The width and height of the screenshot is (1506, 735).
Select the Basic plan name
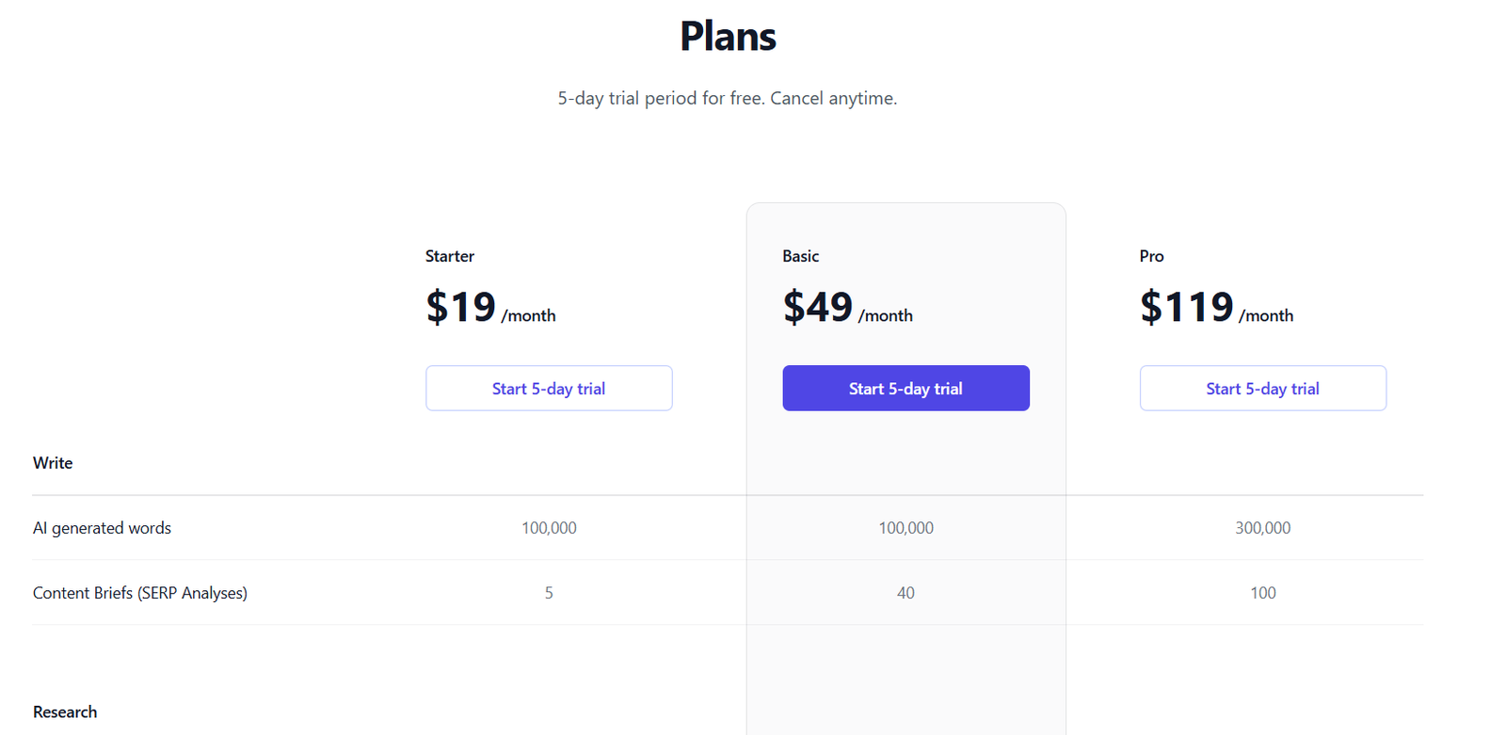pyautogui.click(x=800, y=256)
